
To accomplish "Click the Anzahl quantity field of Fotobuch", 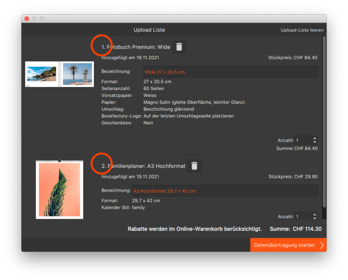I will coord(303,140).
